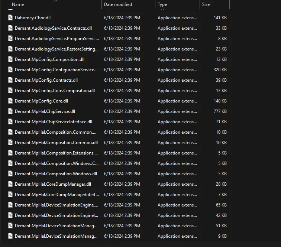Screen dimensions: 281x247
Task: Click the 777 KB size value
Action: click(220, 111)
